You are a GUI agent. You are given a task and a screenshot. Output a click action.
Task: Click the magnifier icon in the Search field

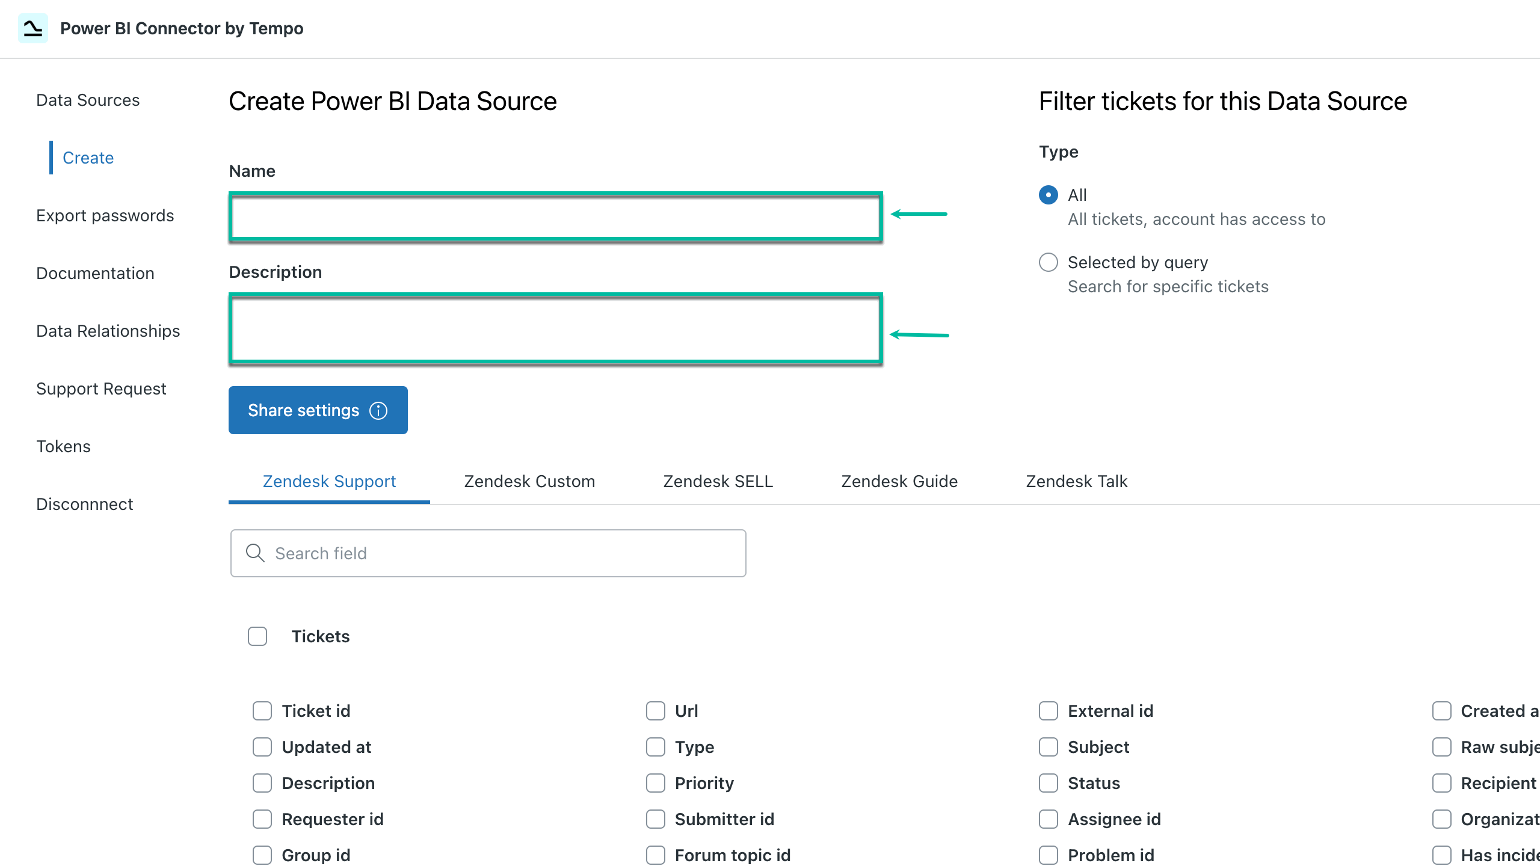(255, 553)
